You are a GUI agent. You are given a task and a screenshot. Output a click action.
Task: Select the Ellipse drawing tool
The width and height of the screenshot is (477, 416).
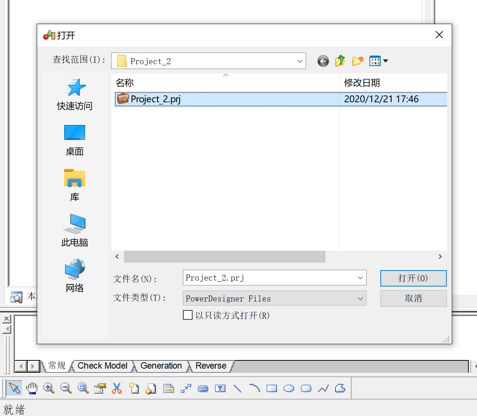289,388
